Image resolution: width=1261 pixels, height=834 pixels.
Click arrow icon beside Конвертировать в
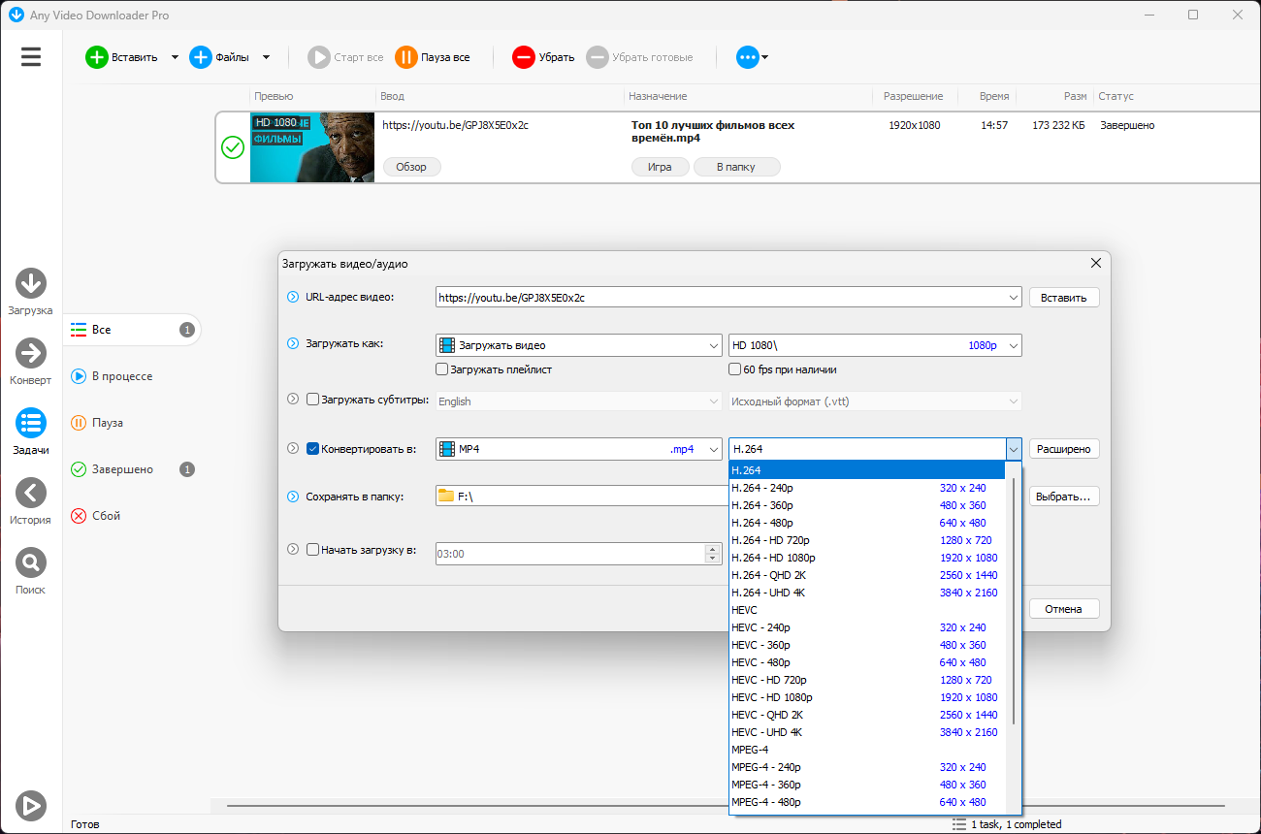click(x=293, y=448)
